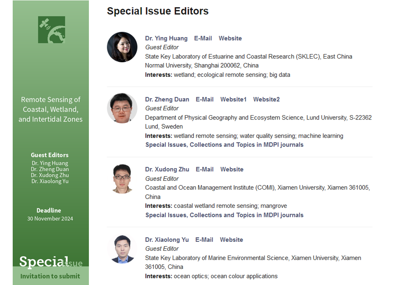The height and width of the screenshot is (285, 404).
Task: Click Guest Editors heading in green banner
Action: pyautogui.click(x=50, y=155)
